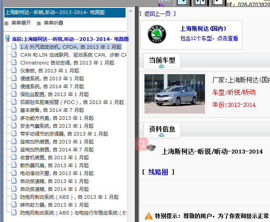Open 基本装备, 自 2014 年 7 月起

click(x=52, y=110)
